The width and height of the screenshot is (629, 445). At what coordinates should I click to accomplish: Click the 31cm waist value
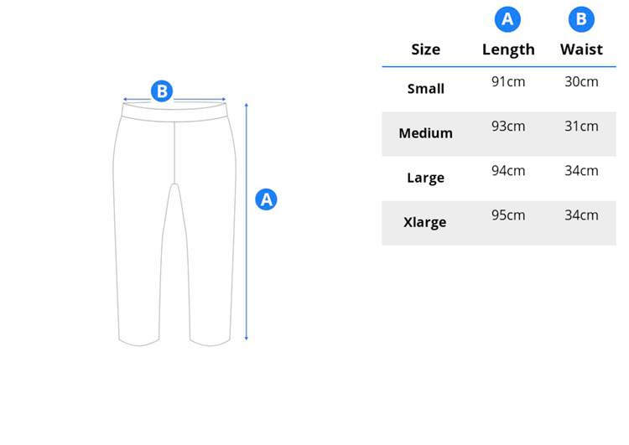[581, 127]
